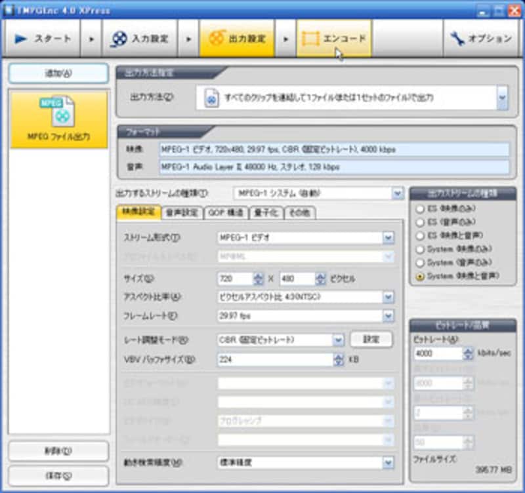Viewport: 525px width, 493px height.
Task: Click the 追加 add button
Action: tap(58, 73)
